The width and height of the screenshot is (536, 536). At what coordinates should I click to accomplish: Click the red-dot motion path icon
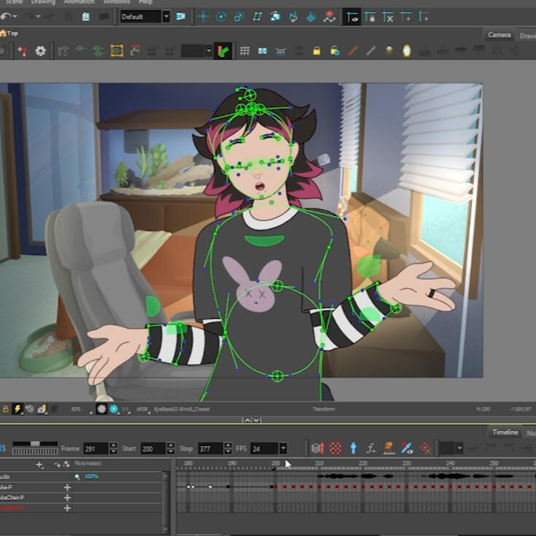tap(329, 16)
